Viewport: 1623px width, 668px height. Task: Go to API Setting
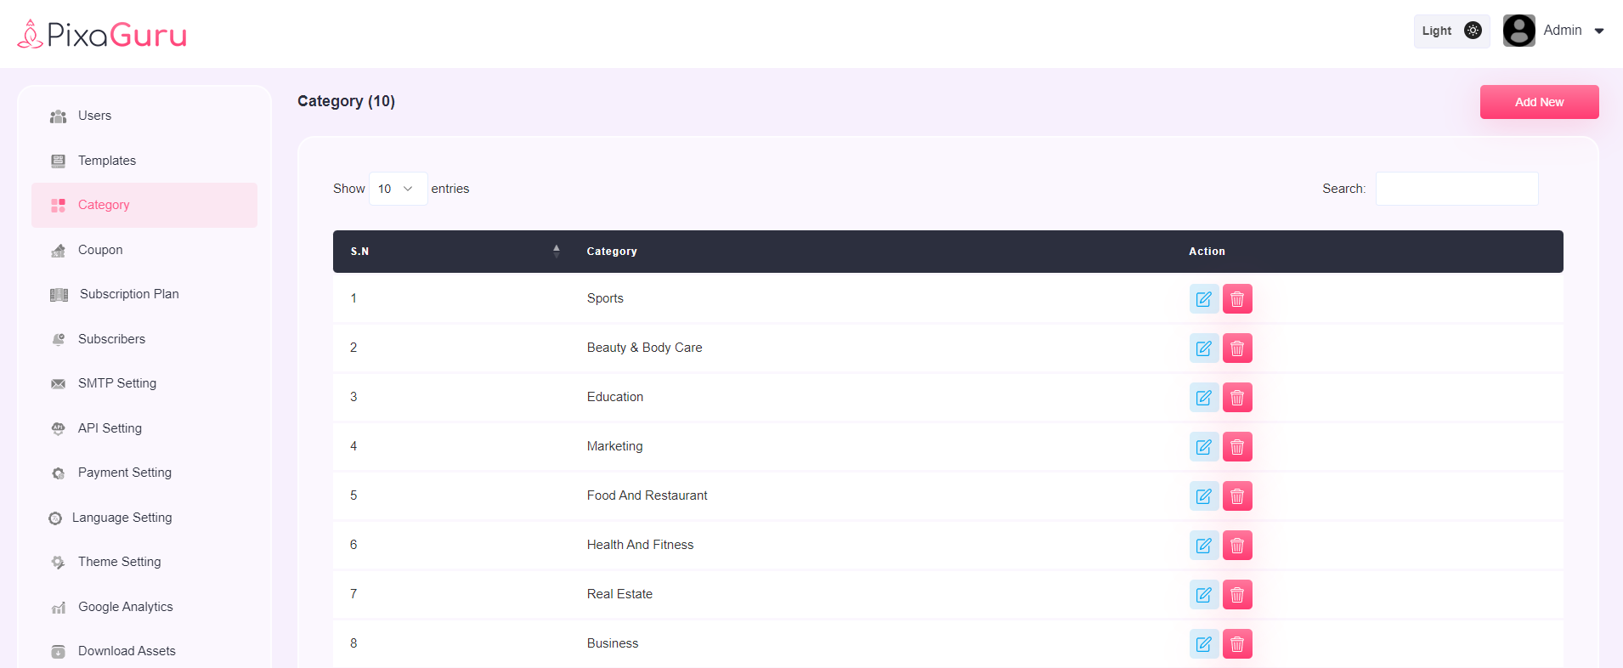coord(144,428)
